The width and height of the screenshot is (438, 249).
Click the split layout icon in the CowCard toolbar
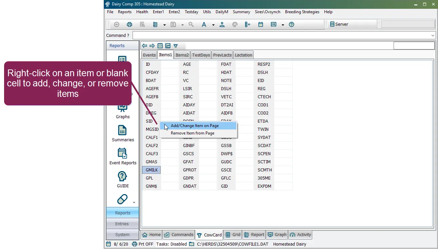pos(160,46)
